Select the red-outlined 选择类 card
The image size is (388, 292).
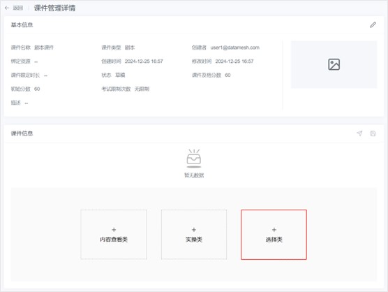pos(274,235)
